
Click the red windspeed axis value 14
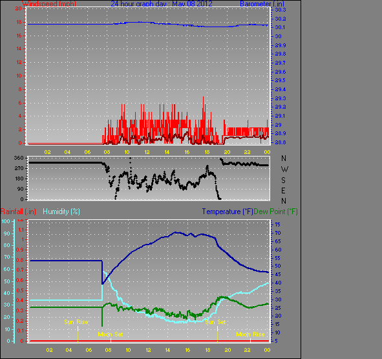tap(19, 49)
